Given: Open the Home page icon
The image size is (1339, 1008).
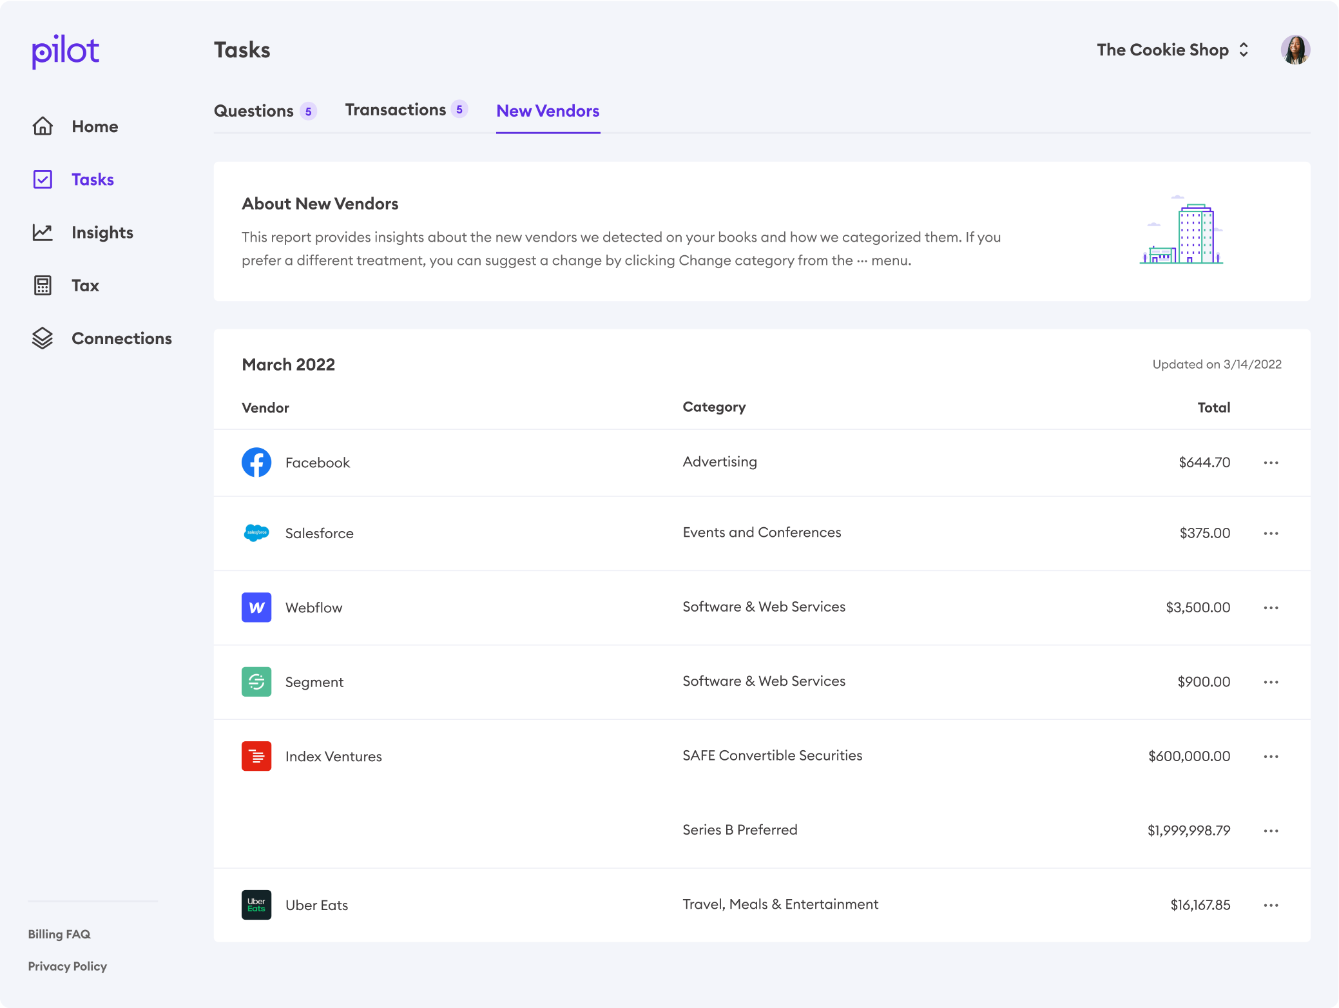Looking at the screenshot, I should [43, 126].
